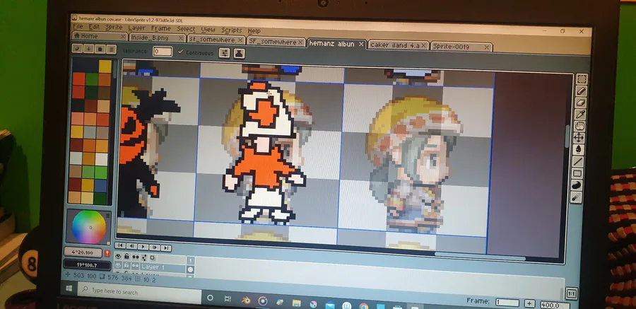The width and height of the screenshot is (636, 309).
Task: Open the File menu
Action: (x=78, y=26)
